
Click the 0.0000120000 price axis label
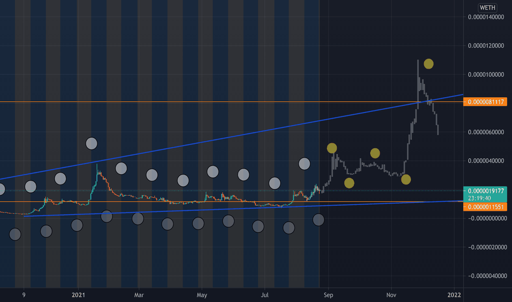click(486, 46)
